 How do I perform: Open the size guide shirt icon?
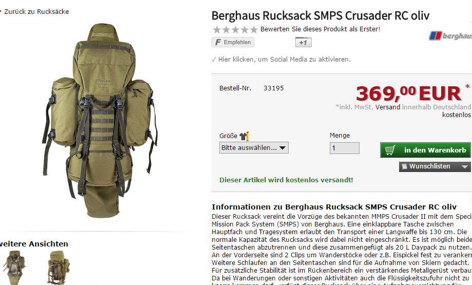244,136
